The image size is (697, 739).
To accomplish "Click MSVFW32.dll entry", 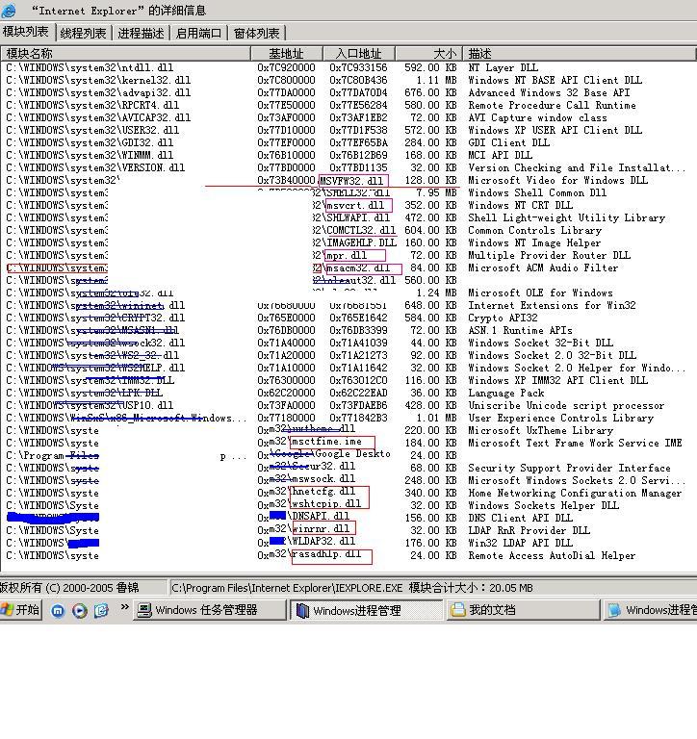I will click(351, 181).
